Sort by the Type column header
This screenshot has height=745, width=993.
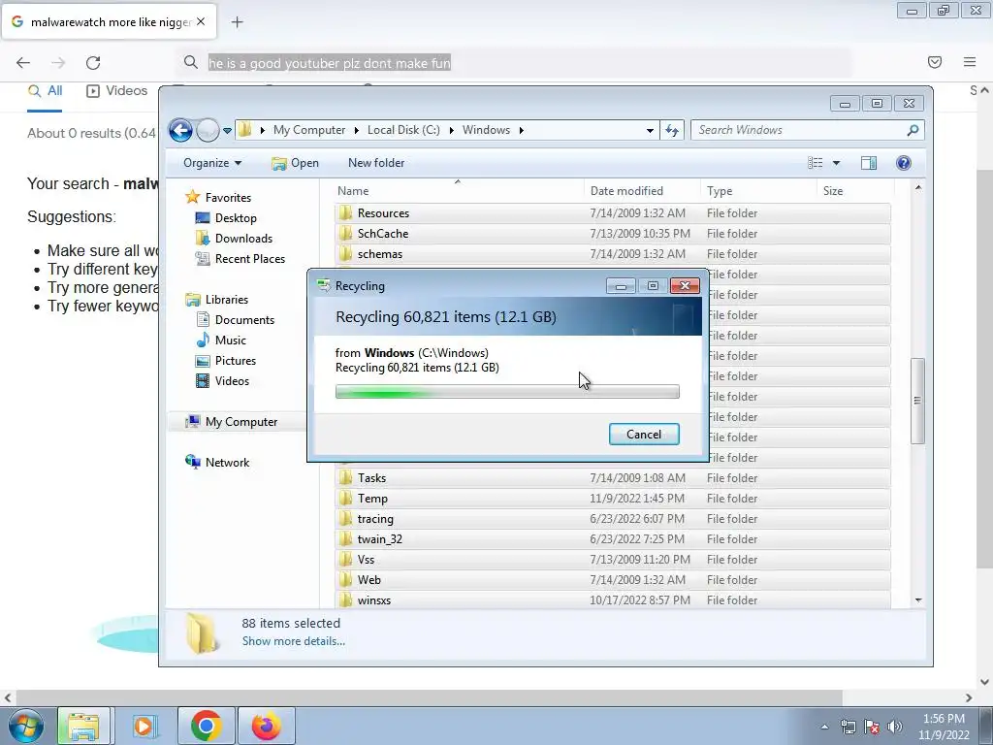(758, 191)
